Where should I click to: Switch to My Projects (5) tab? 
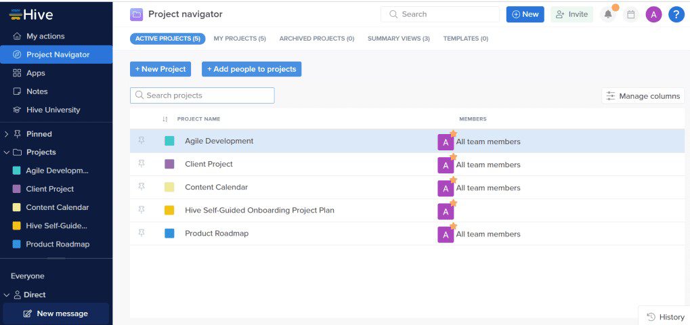pyautogui.click(x=240, y=39)
